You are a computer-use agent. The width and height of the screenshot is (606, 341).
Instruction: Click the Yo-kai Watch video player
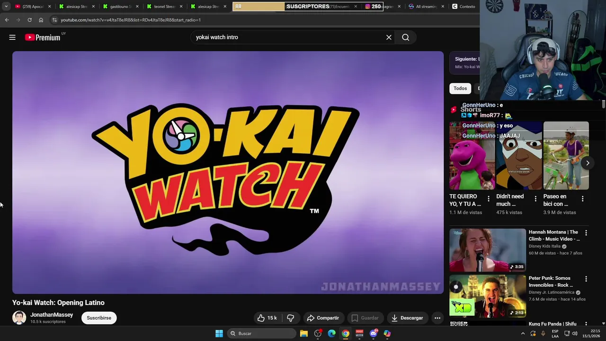click(228, 172)
